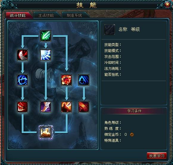173x165 pixels.
Task: Select the 战斗技能 tab
Action: (x=18, y=15)
